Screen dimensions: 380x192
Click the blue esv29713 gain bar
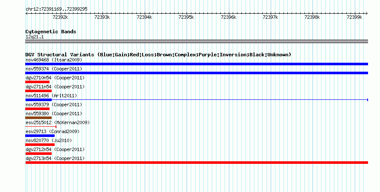40,136
